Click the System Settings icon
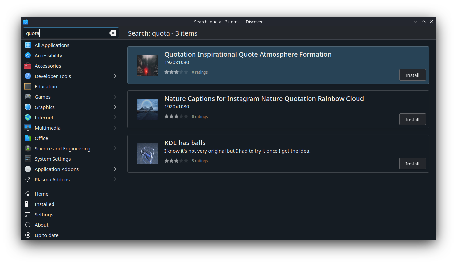 coord(28,159)
